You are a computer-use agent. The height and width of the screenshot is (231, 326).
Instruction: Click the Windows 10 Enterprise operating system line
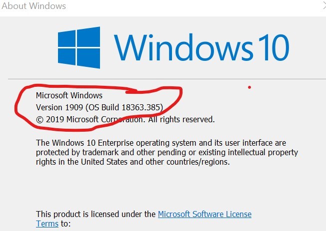(x=161, y=143)
